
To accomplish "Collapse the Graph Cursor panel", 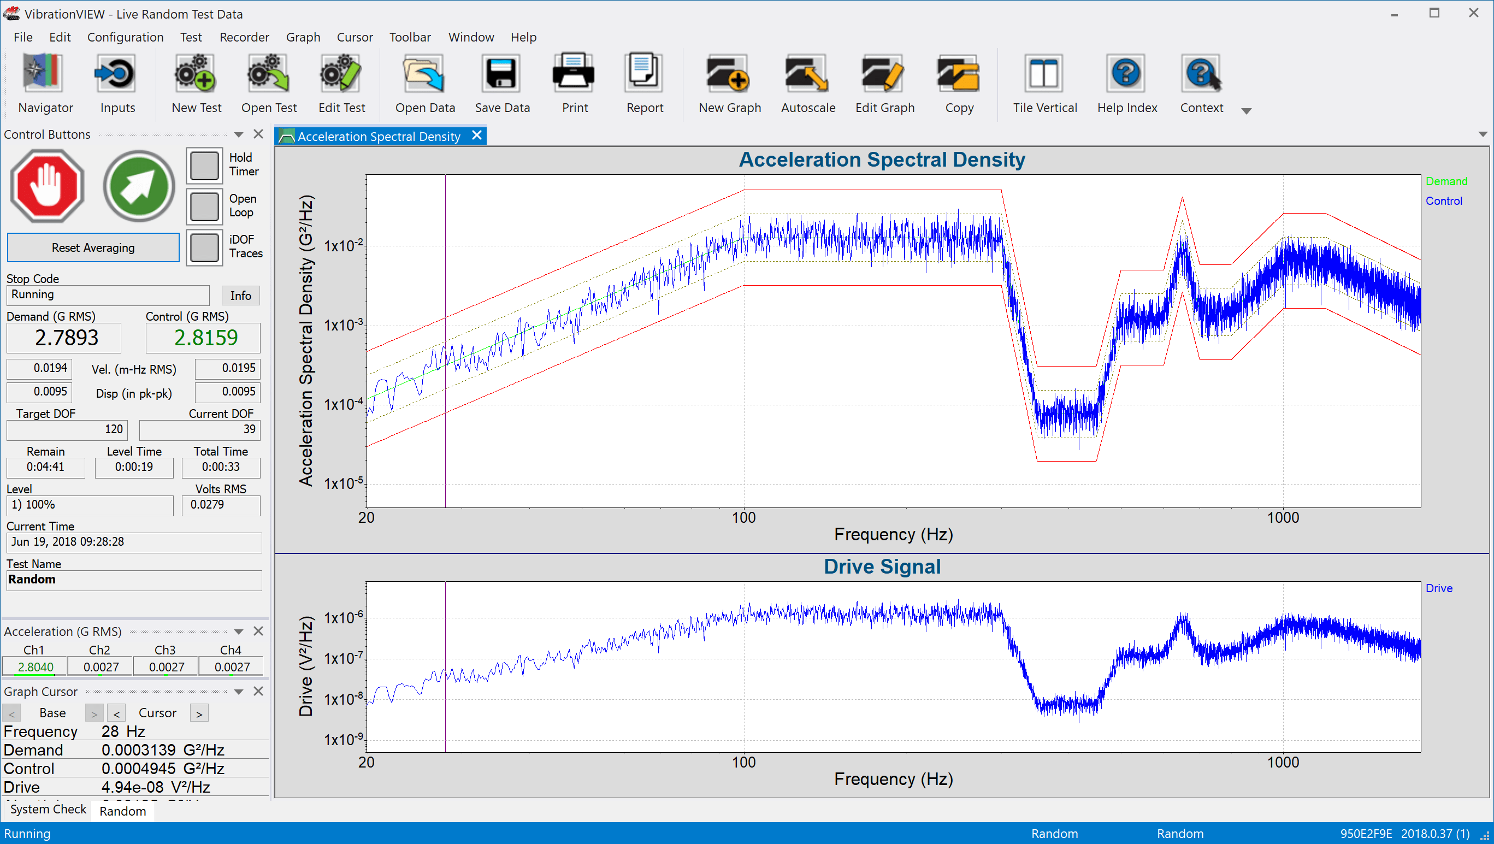I will tap(238, 691).
